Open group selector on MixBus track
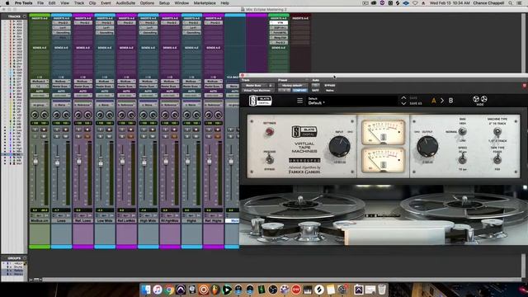The width and height of the screenshot is (528, 297). [40, 105]
